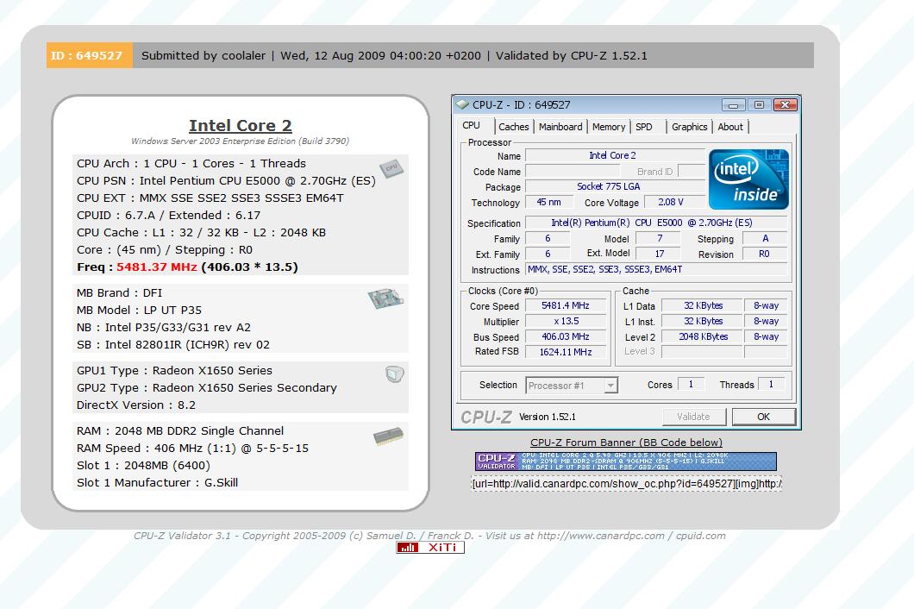Click the Core Speed 5481.4 MHz field
Screen dimensions: 914x609
(565, 305)
